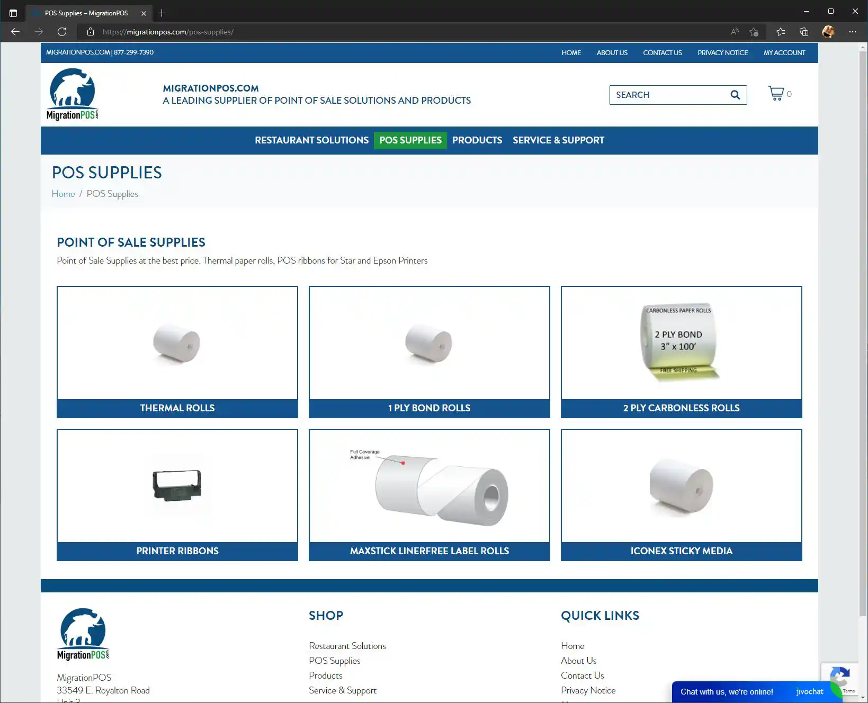Click the MIGRATIONPOS.COM tagline heading

pyautogui.click(x=211, y=88)
